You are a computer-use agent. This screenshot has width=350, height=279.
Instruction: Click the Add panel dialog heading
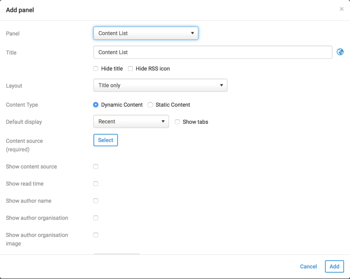pos(20,10)
